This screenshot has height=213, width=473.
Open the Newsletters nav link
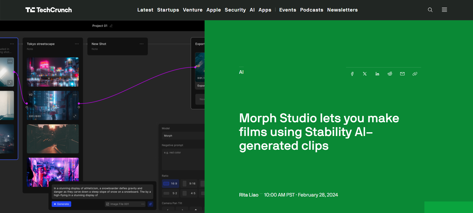coord(342,10)
